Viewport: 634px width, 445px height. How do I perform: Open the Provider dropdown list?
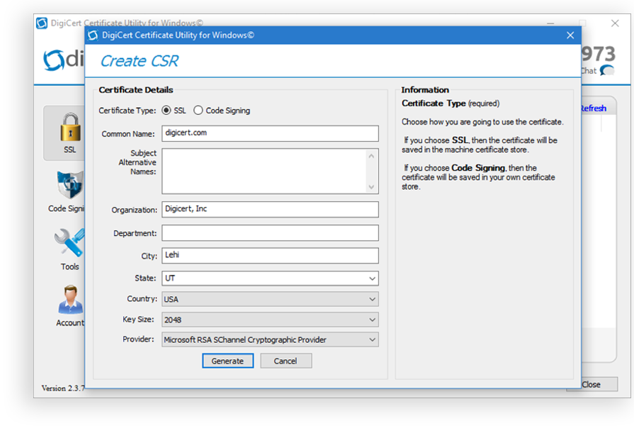[270, 340]
